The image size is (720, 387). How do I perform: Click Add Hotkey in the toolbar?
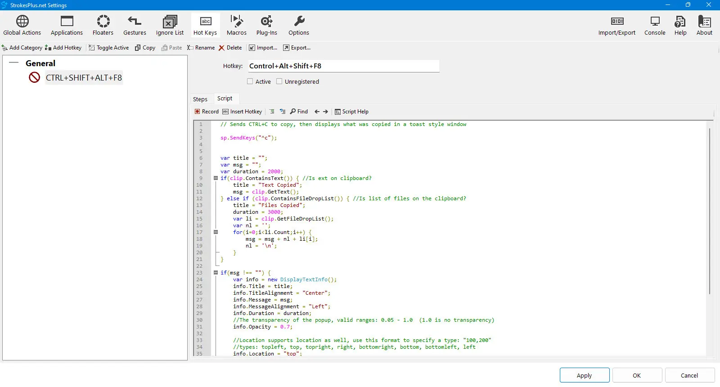click(63, 48)
